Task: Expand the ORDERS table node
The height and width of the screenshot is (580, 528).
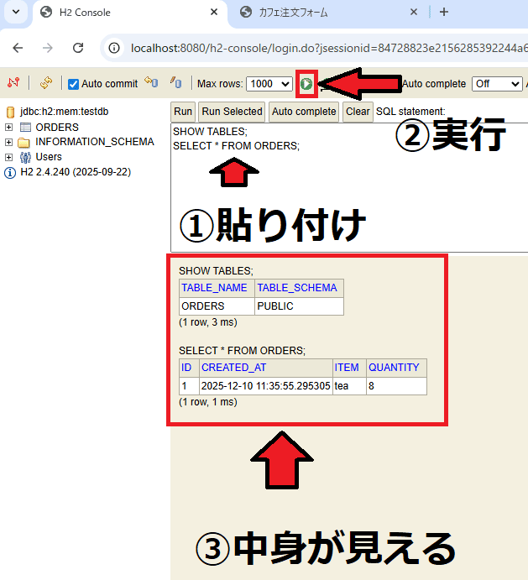Action: [9, 128]
